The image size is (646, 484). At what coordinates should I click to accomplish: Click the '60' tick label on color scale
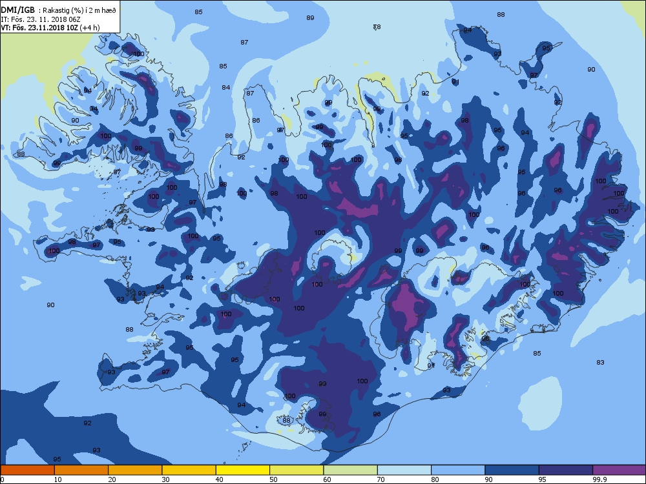coord(327,479)
